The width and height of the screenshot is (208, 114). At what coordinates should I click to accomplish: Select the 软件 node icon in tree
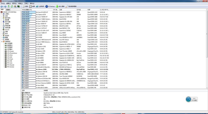pyautogui.click(x=4, y=33)
